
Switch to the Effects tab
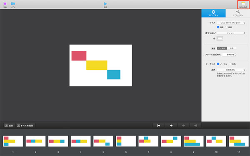coord(238,13)
